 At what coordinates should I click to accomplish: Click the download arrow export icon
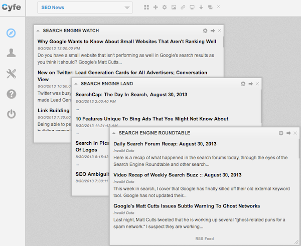pyautogui.click(x=201, y=8)
